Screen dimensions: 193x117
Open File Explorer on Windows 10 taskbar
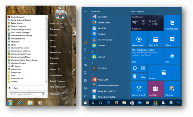coord(124,103)
